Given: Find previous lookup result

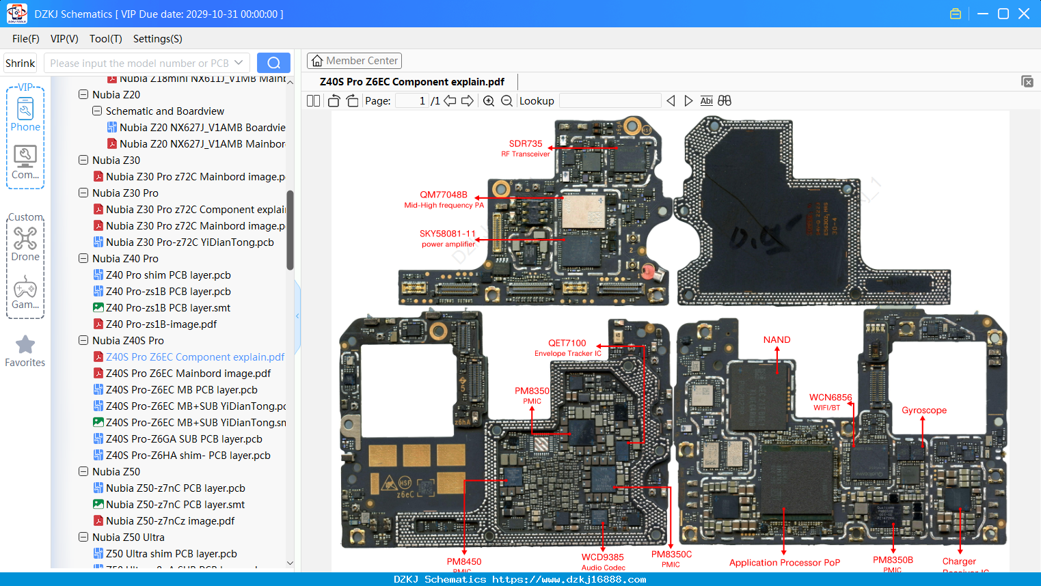Looking at the screenshot, I should coord(671,101).
